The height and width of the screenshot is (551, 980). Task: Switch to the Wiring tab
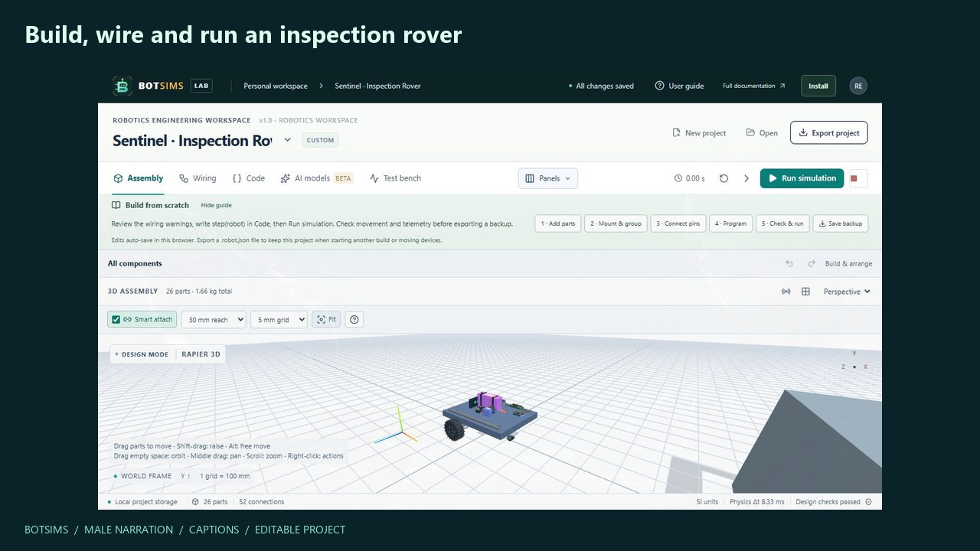(x=198, y=178)
